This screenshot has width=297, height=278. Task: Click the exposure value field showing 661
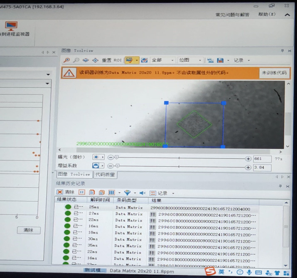(x=262, y=159)
